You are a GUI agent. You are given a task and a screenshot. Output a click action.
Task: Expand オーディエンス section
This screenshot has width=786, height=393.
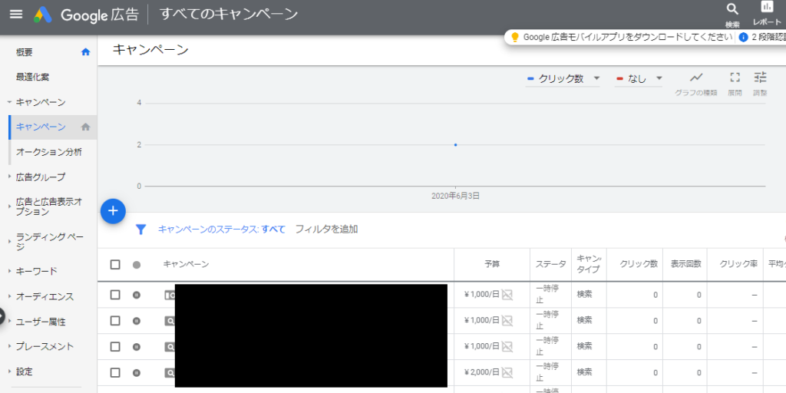9,296
